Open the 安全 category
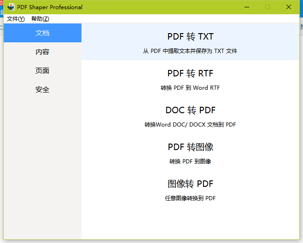The image size is (303, 243). click(x=42, y=90)
